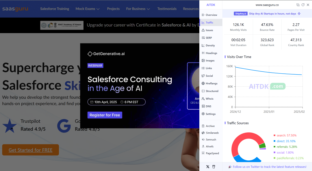Click the WEBINAR tag on popup
Screen dimensions: 312x171
click(95, 65)
